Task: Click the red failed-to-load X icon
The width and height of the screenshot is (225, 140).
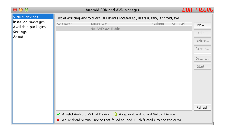Action: 58,120
